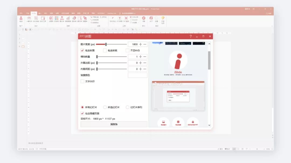Open the 图标库 icon library
The width and height of the screenshot is (291, 163).
coord(74,19)
